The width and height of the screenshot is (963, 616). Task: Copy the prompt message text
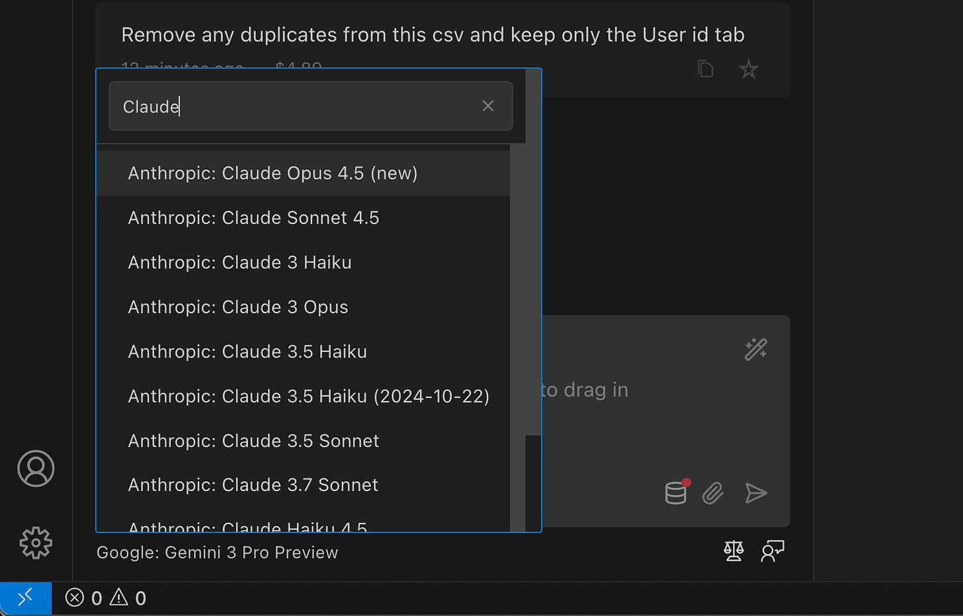706,69
